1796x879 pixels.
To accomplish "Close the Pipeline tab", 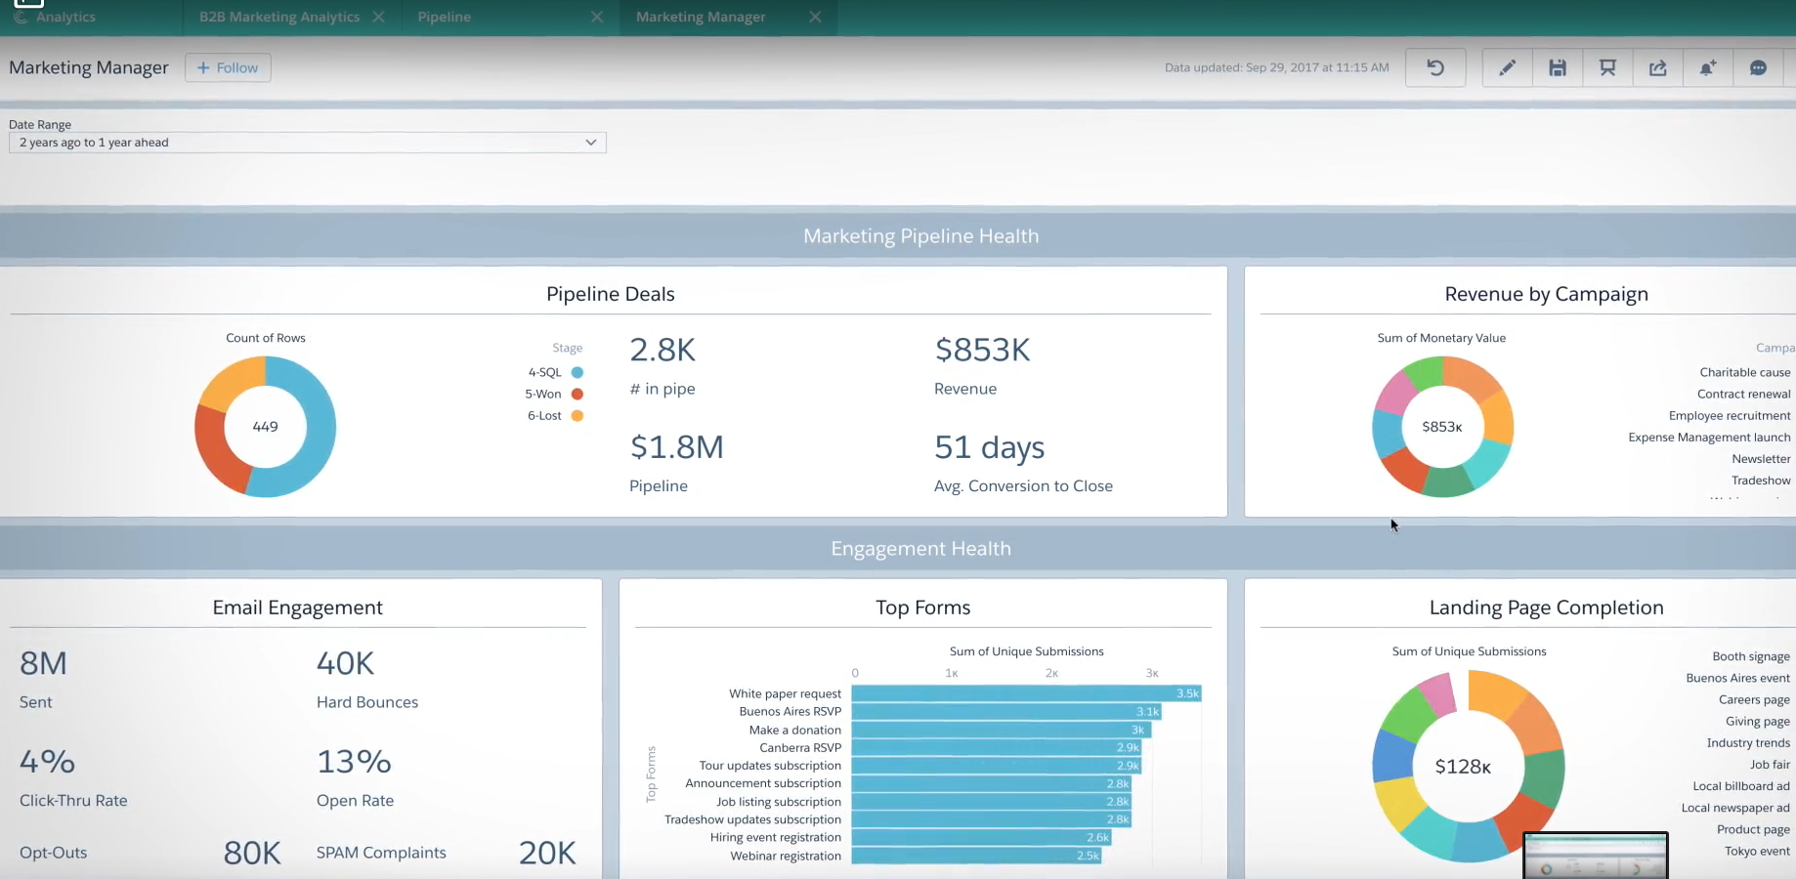I will coord(597,17).
